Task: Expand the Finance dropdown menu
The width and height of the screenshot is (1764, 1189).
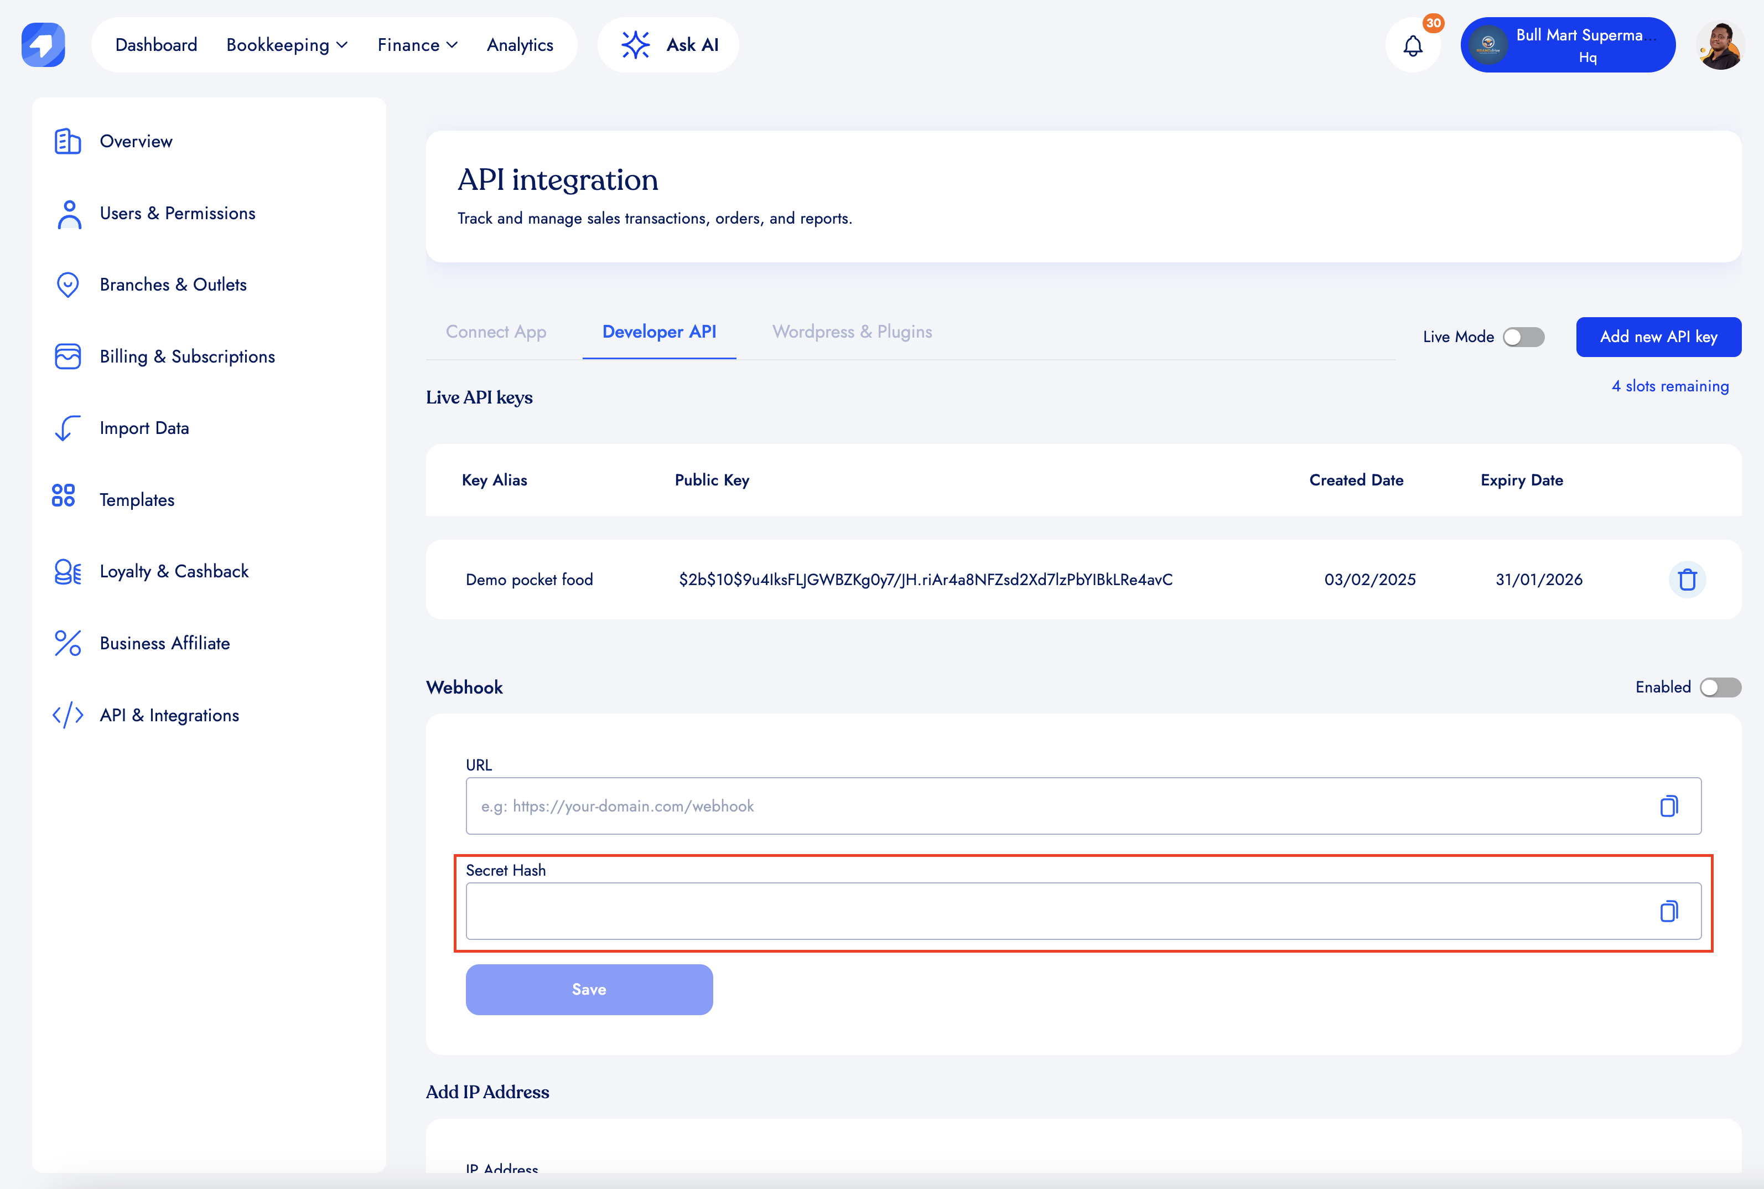Action: [x=417, y=45]
